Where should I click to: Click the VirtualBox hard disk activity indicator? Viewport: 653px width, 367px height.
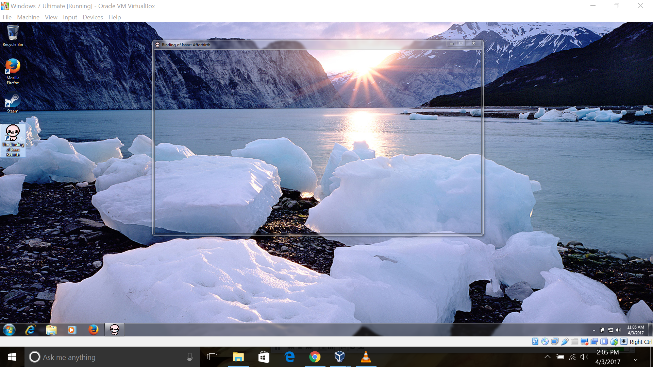tap(535, 342)
